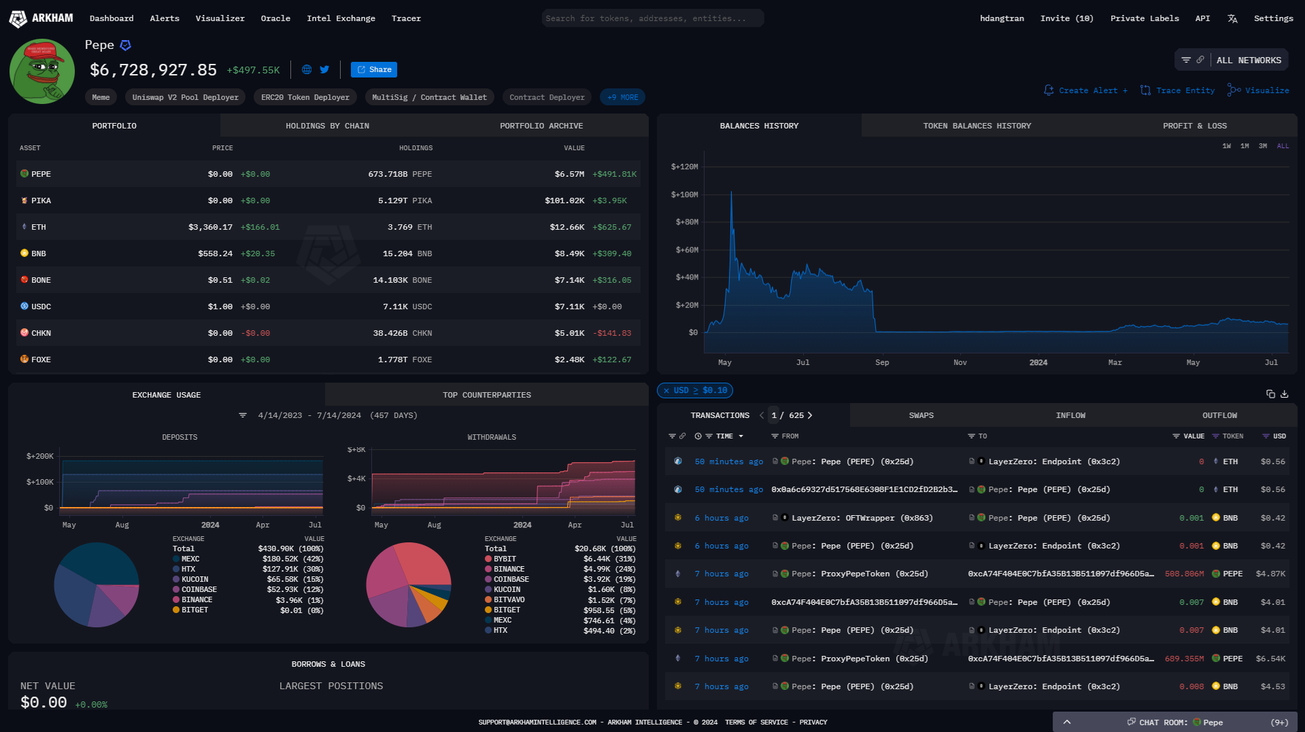Click the Visualize graph icon
The height and width of the screenshot is (732, 1305).
1234,90
